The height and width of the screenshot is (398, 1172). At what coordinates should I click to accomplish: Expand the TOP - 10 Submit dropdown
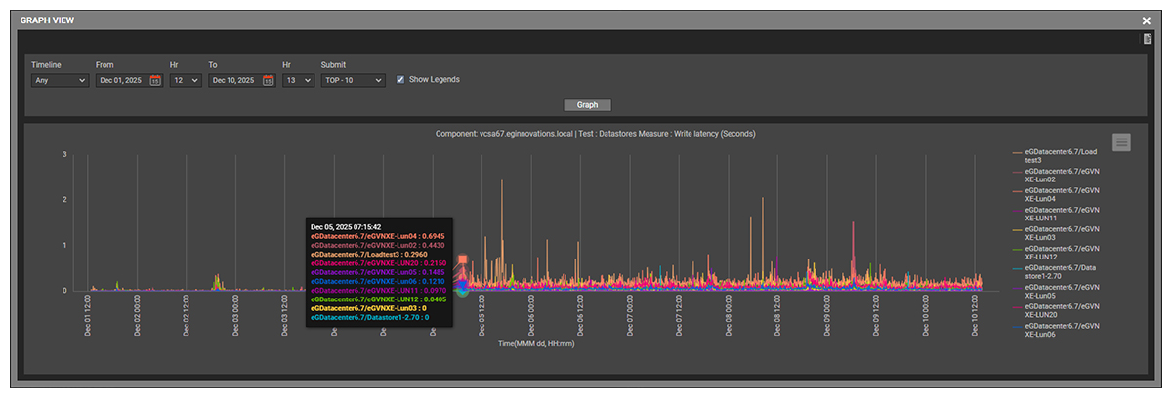coord(352,81)
